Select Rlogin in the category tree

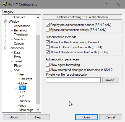coord(18,66)
